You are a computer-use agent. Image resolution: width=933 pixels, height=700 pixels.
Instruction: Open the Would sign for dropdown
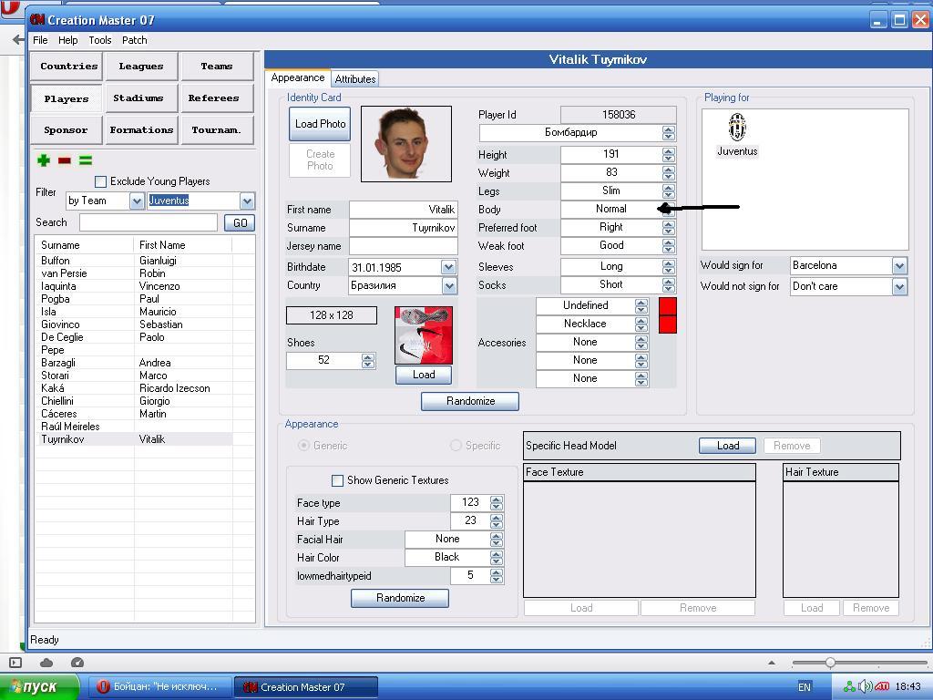tap(899, 265)
